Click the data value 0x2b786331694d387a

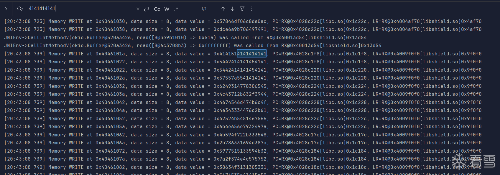(240, 143)
